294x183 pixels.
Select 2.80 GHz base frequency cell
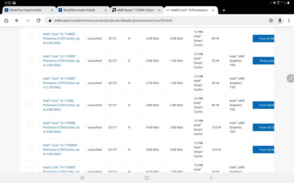pyautogui.click(x=176, y=105)
